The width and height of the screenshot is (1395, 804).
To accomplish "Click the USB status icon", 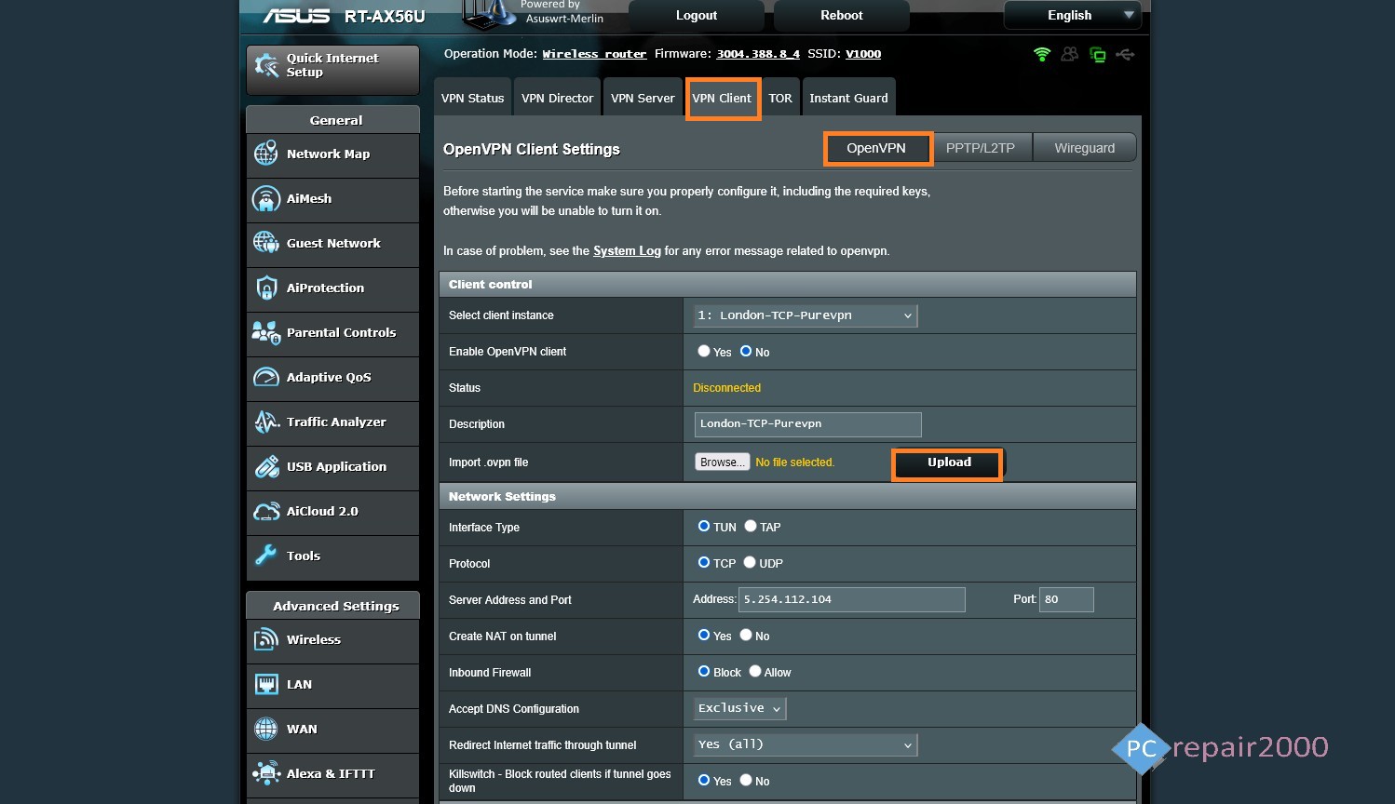I will point(1125,55).
